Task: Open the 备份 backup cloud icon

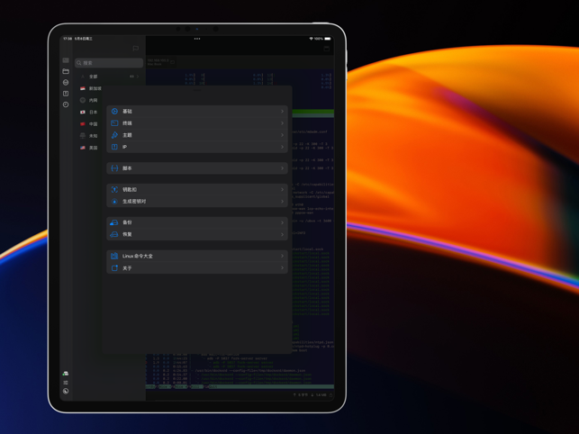Action: click(114, 222)
